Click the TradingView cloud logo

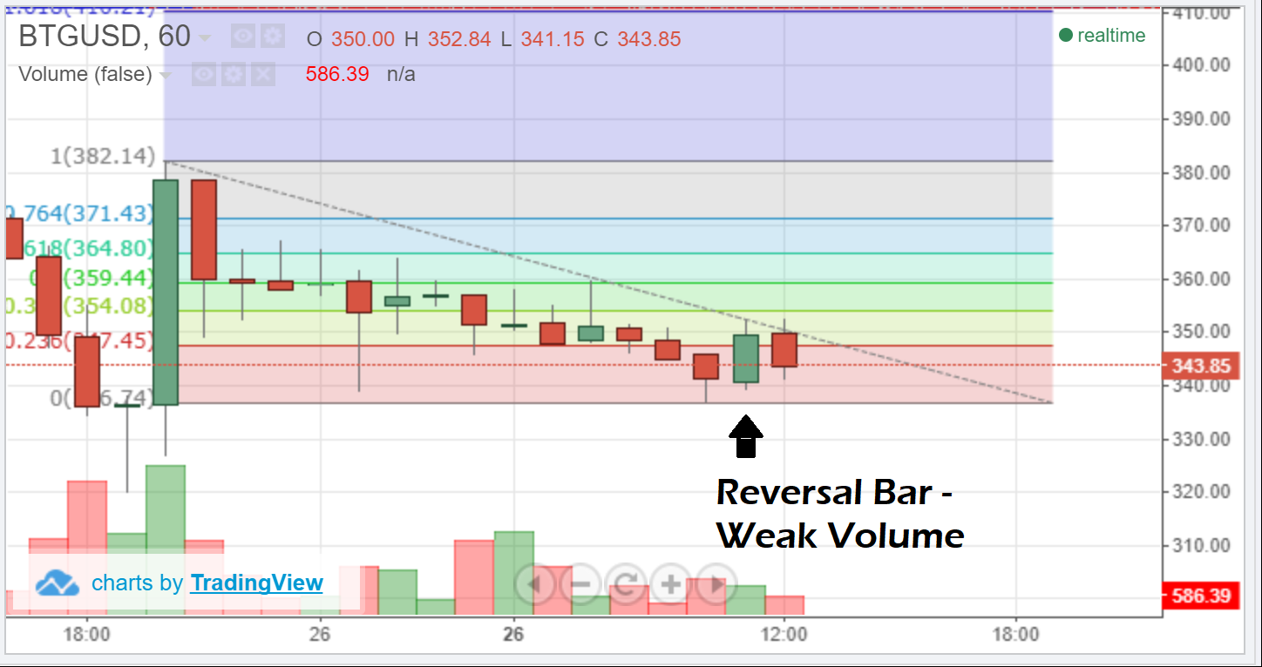click(58, 583)
